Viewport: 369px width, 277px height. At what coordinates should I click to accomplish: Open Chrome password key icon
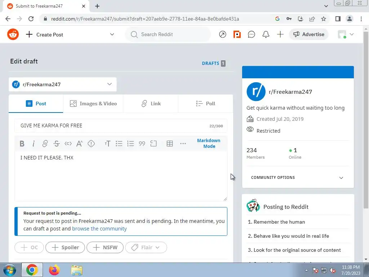coord(289,19)
